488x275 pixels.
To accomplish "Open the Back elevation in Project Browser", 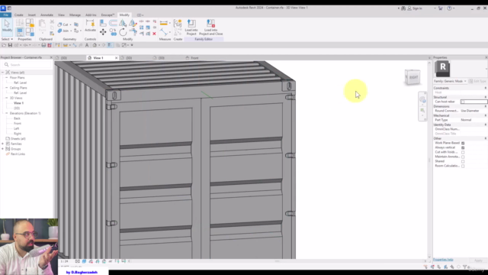I will (17, 118).
